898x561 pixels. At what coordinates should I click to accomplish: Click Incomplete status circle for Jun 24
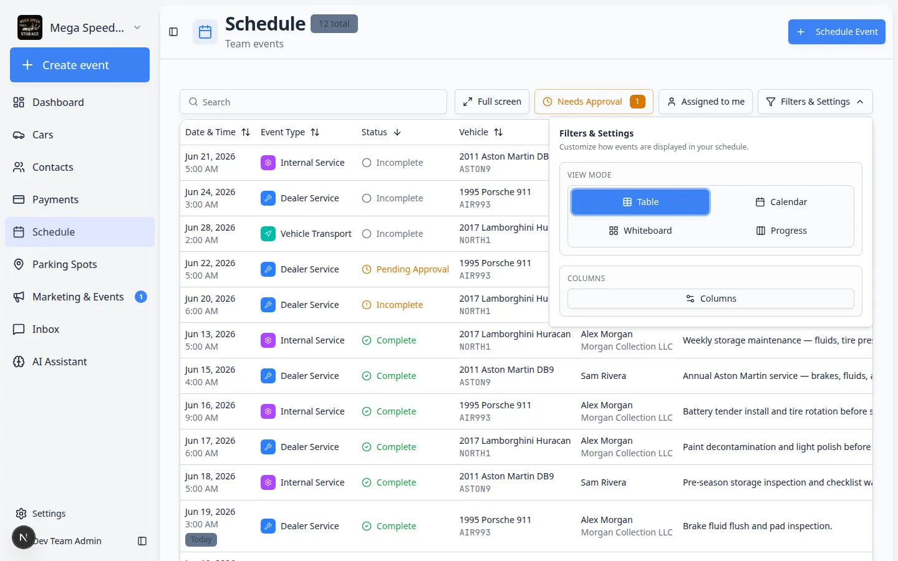click(x=367, y=198)
